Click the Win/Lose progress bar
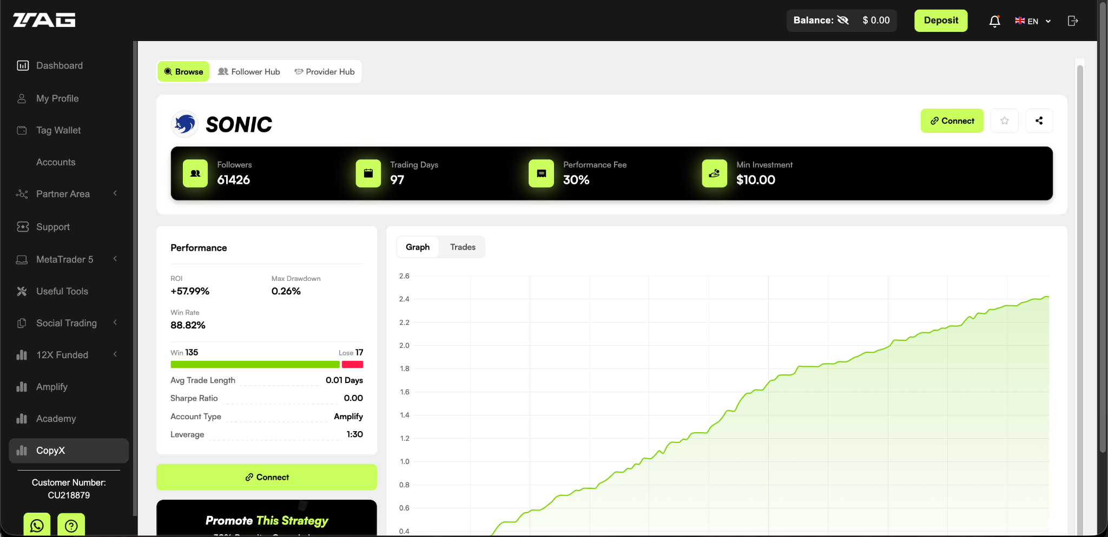This screenshot has width=1108, height=537. [266, 364]
